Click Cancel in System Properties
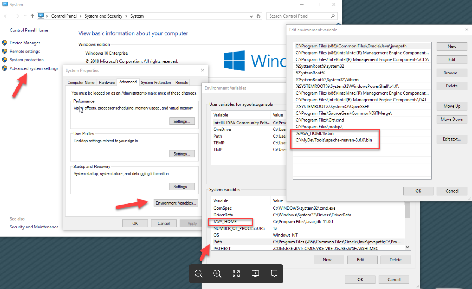472x289 pixels. pos(164,223)
